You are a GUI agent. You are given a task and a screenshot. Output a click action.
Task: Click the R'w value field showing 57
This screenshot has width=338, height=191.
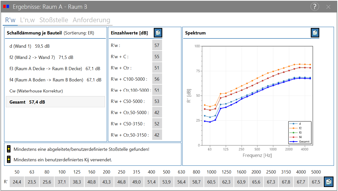(157, 45)
